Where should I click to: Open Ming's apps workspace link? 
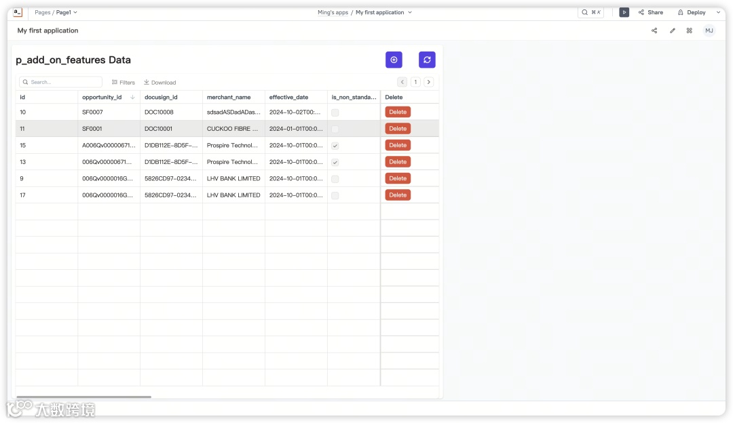click(x=333, y=13)
